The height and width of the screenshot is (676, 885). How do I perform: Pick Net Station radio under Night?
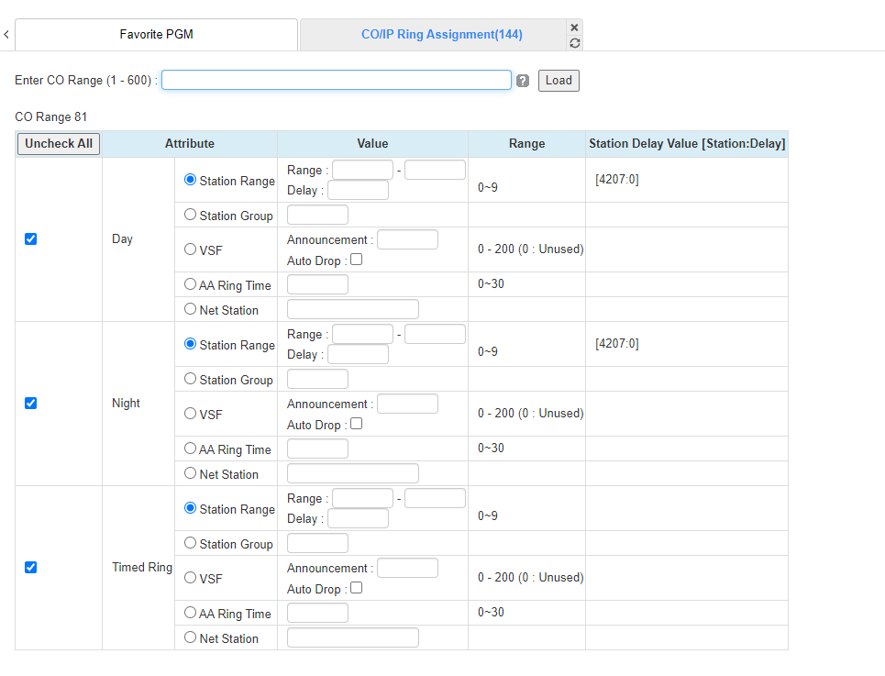(191, 473)
